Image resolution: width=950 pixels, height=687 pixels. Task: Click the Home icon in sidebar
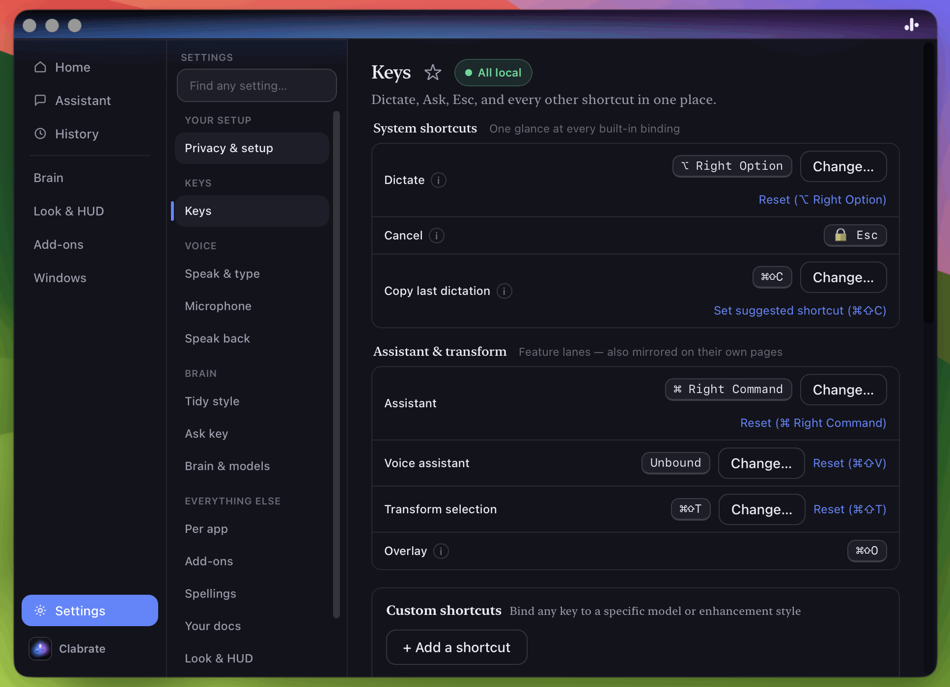pyautogui.click(x=40, y=67)
